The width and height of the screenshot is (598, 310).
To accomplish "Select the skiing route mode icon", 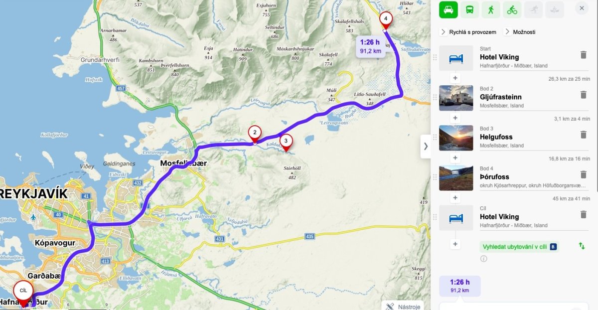I will 533,9.
